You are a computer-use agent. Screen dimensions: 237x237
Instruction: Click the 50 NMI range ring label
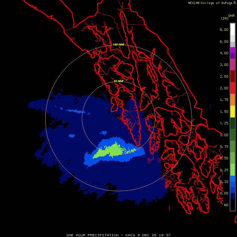118,81
